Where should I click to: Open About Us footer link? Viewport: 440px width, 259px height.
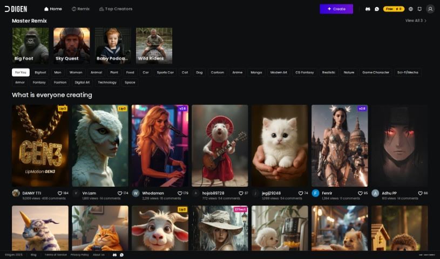click(98, 255)
